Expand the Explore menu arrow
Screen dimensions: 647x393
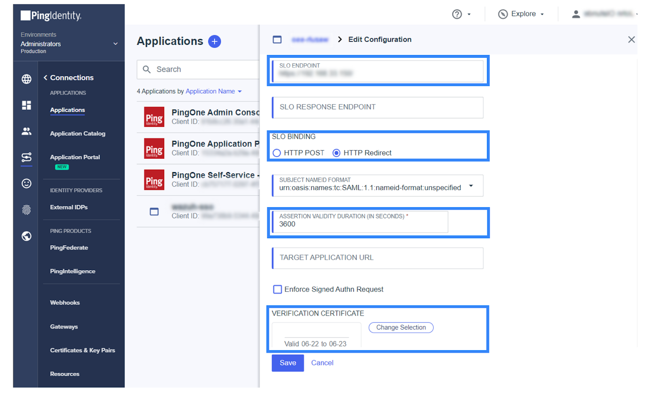coord(542,15)
